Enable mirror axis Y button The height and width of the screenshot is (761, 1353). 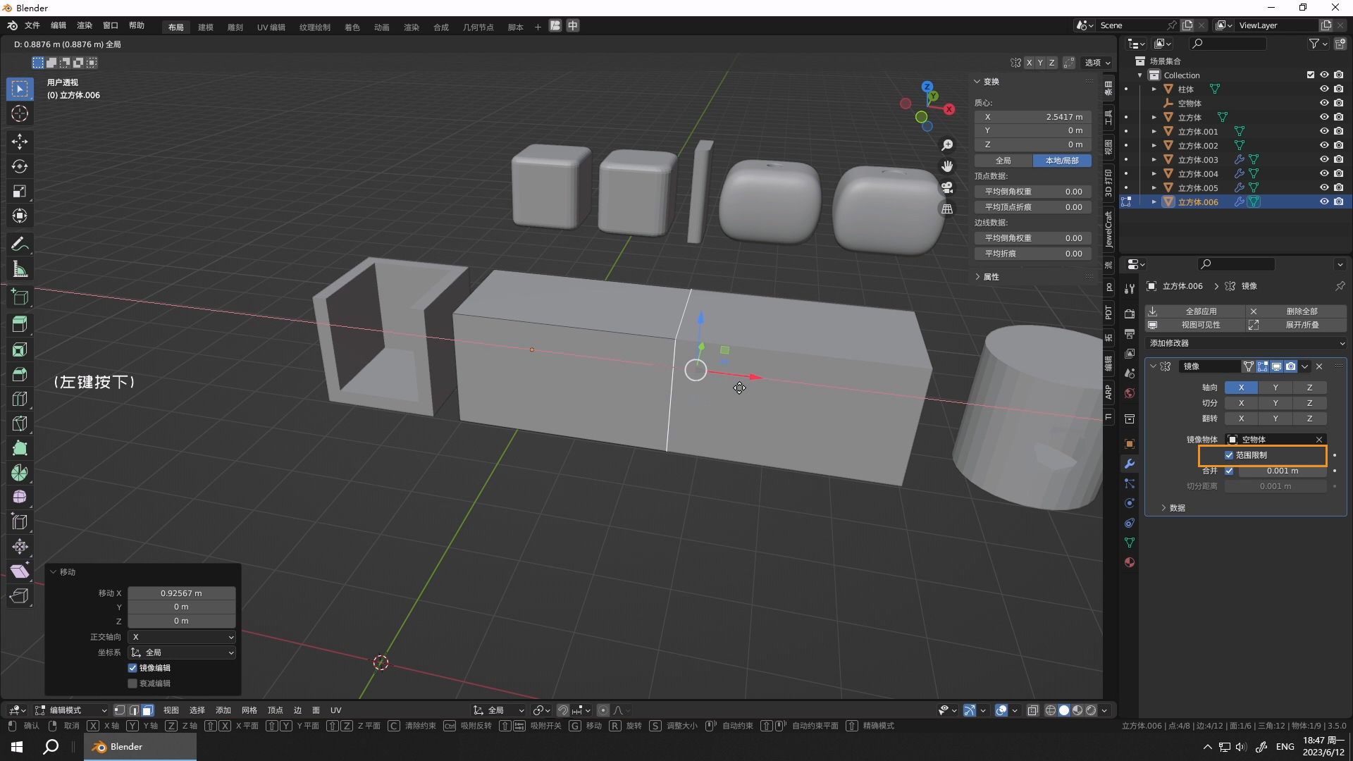click(x=1275, y=388)
